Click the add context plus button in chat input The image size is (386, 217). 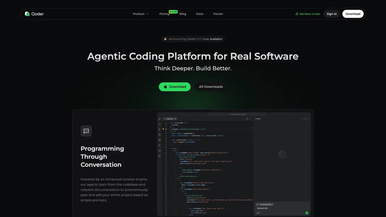click(257, 204)
